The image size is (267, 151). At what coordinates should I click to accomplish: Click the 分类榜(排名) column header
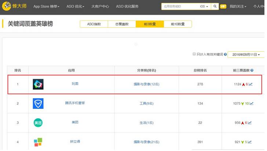tap(146, 70)
